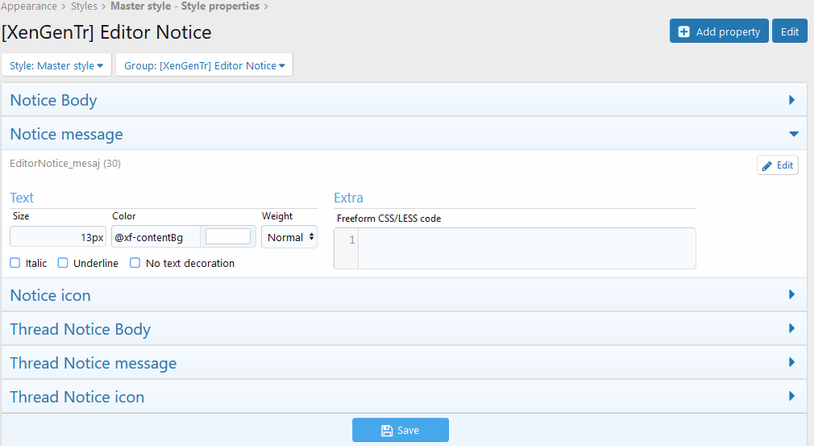Expand the Thread Notice message section title
The image size is (814, 446).
click(93, 363)
